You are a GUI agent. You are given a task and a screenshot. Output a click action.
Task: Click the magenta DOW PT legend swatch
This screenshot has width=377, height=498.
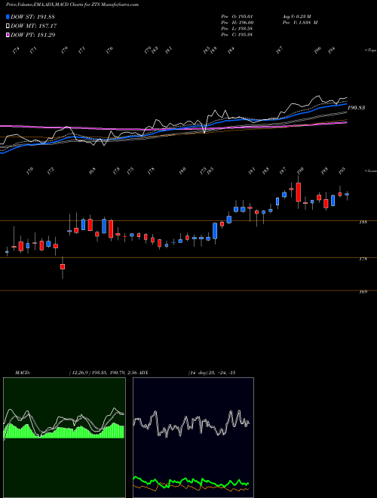8,35
